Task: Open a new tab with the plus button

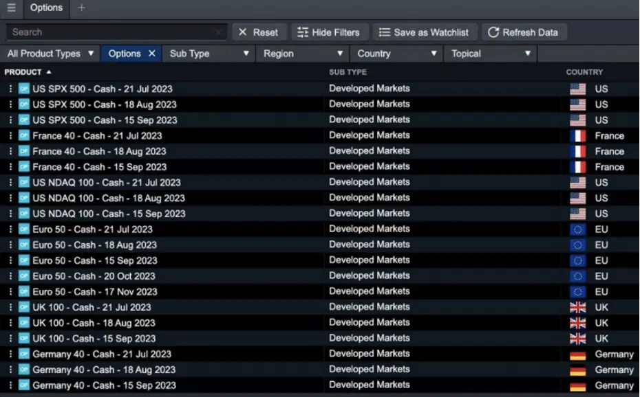Action: 81,9
